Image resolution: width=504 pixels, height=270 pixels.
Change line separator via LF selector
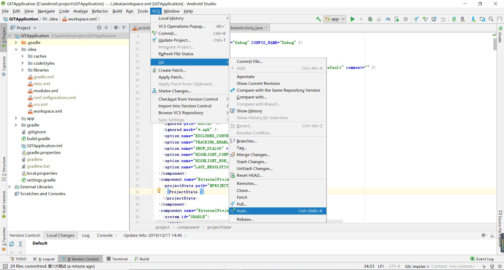[381, 266]
